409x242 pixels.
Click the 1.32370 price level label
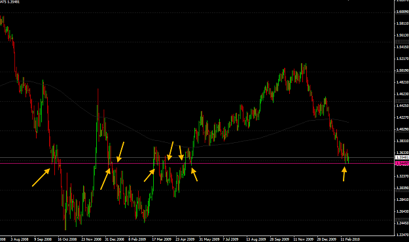click(402, 176)
